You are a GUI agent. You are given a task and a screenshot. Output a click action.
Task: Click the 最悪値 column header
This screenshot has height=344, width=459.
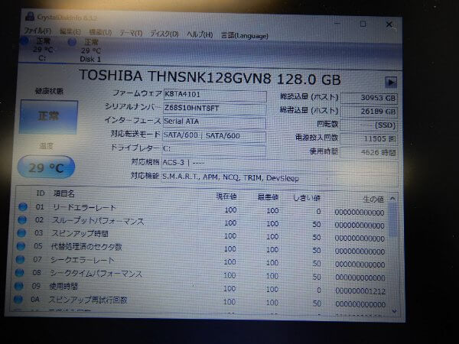click(x=268, y=197)
